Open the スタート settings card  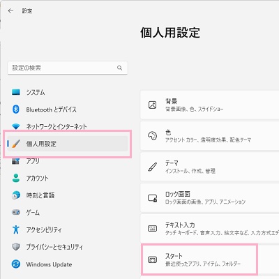[x=209, y=259]
